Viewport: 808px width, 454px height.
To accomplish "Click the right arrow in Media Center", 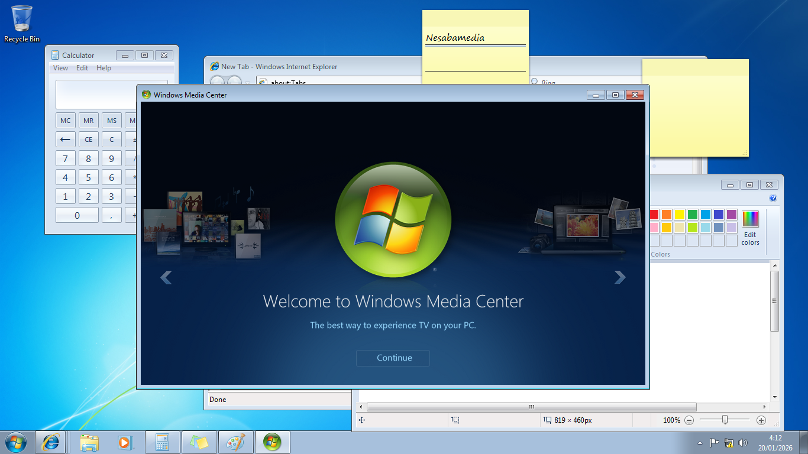I will tap(619, 277).
